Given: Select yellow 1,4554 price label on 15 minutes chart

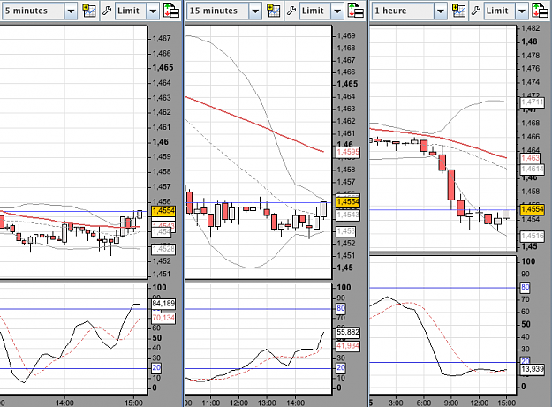Looking at the screenshot, I should (x=348, y=201).
